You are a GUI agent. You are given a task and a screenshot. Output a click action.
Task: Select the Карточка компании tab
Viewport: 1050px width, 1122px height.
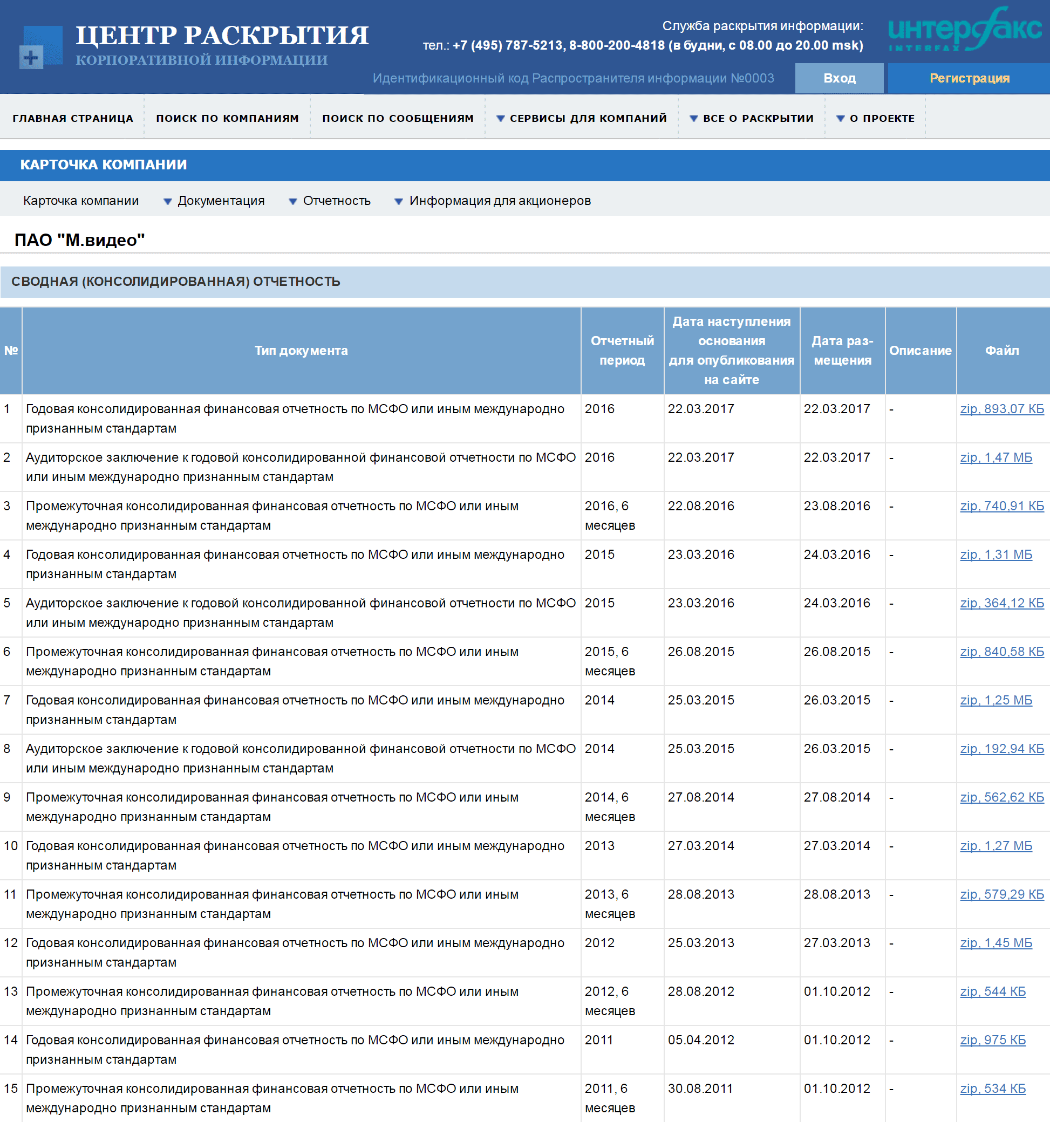pos(81,201)
